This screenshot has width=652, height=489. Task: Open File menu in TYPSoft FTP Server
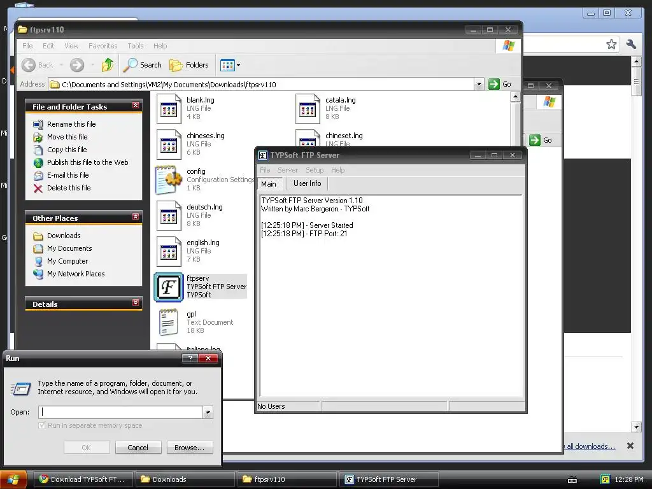point(265,170)
